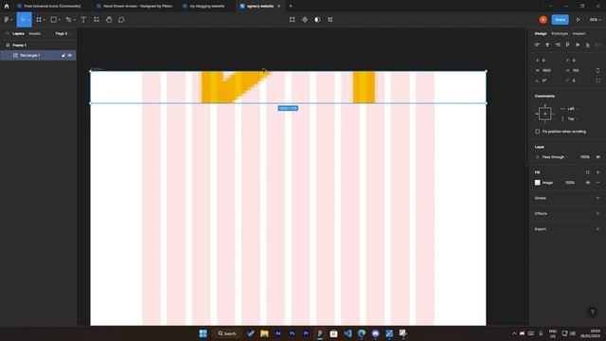The width and height of the screenshot is (606, 341).
Task: Select Rectangle 1 layer row
Action: (38, 55)
